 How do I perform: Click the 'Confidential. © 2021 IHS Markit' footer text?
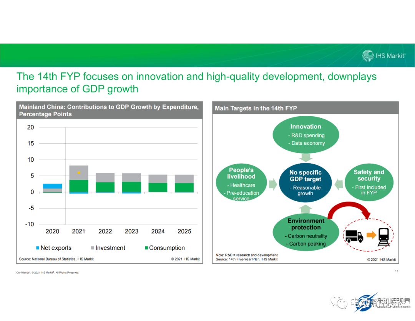[48, 273]
